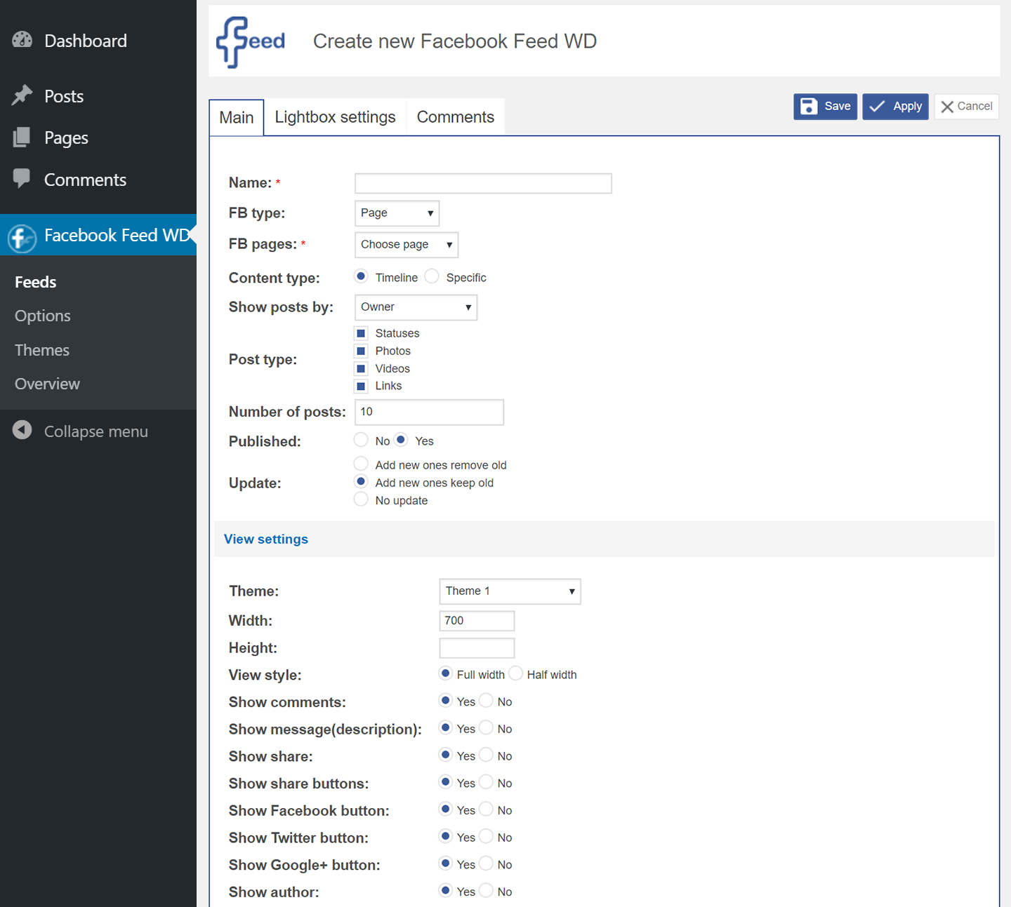Set Published to Yes
The height and width of the screenshot is (907, 1011).
(401, 440)
